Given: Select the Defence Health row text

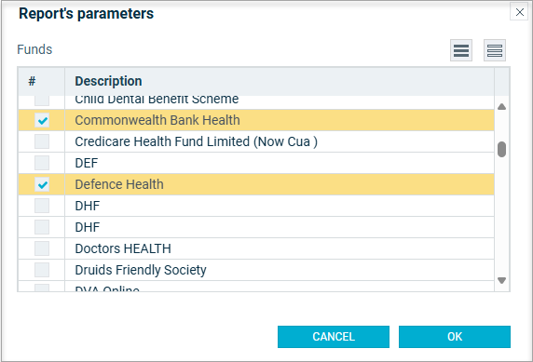Looking at the screenshot, I should [119, 184].
